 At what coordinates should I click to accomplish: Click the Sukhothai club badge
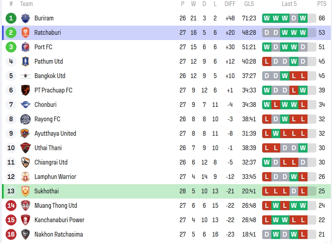point(25,191)
